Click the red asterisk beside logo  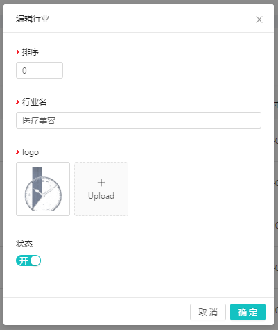coord(17,153)
